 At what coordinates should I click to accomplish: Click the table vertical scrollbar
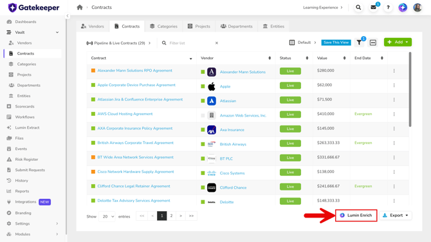410,89
